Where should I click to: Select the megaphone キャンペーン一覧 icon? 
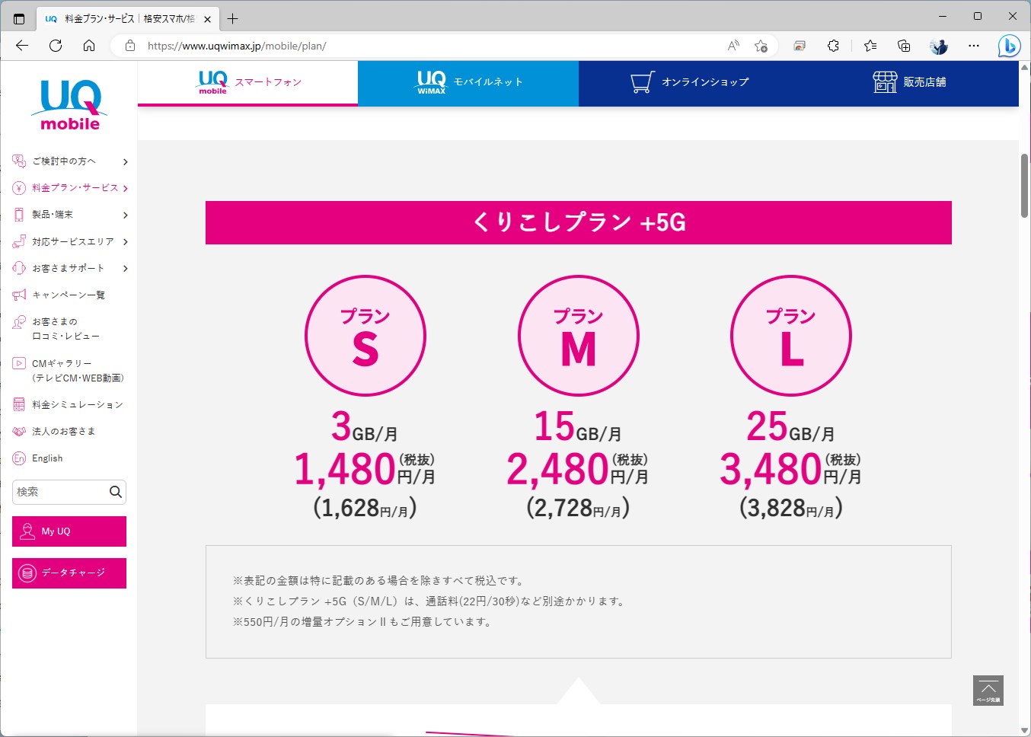(18, 295)
